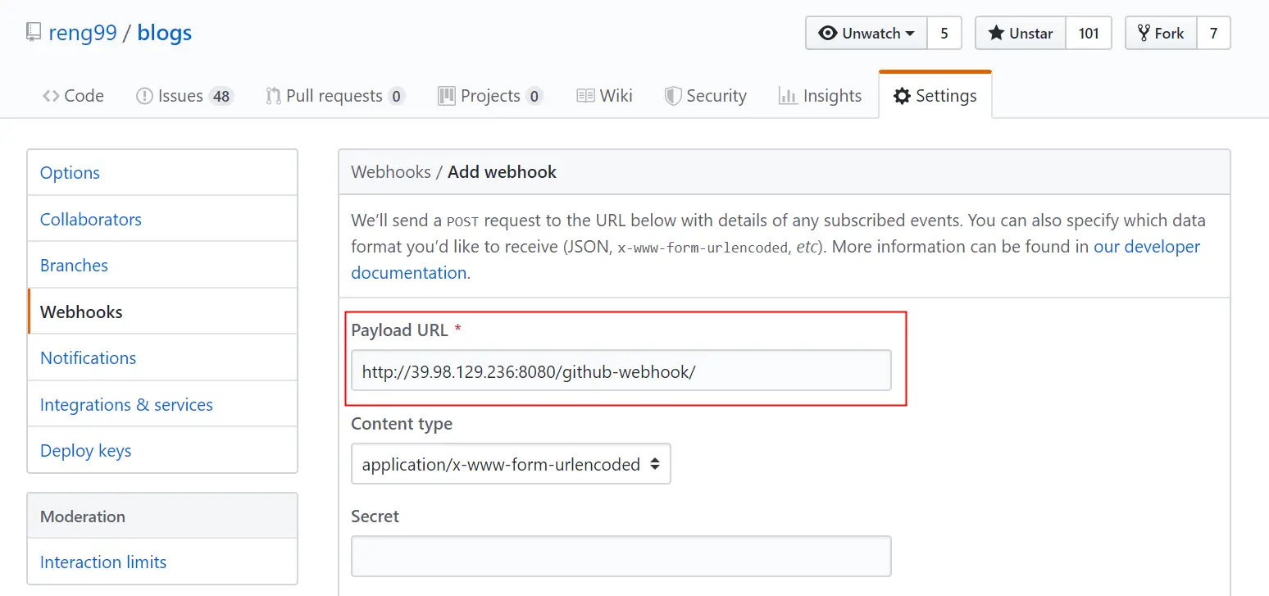This screenshot has height=596, width=1269.
Task: Click the eye icon on Unwatch
Action: pyautogui.click(x=828, y=33)
